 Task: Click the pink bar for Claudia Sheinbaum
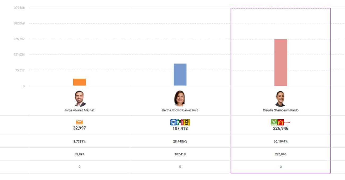pos(281,62)
